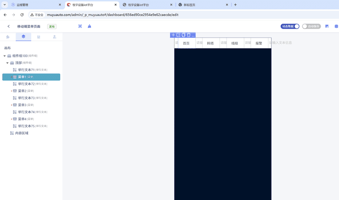Click the URL address bar
This screenshot has height=200, width=339.
pos(113,15)
